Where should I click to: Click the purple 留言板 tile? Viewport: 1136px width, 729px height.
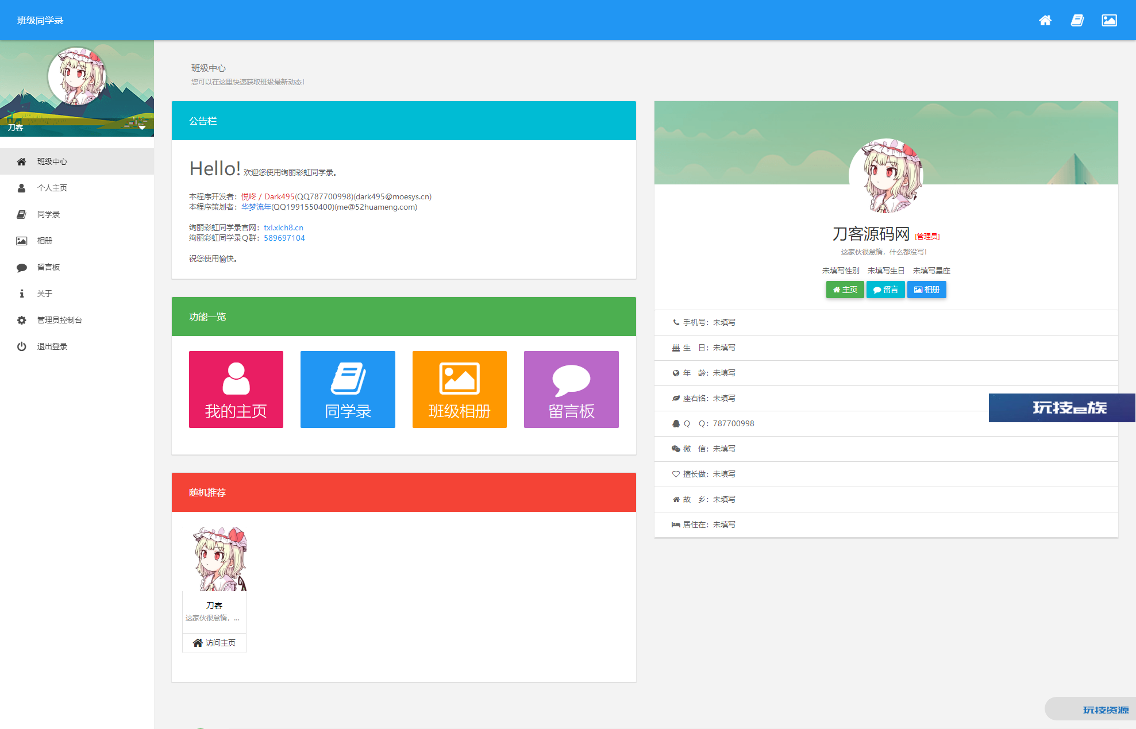[x=571, y=389]
